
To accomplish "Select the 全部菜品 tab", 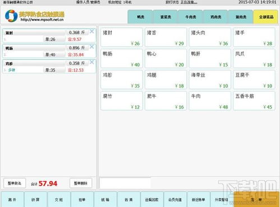I will pos(266,17).
